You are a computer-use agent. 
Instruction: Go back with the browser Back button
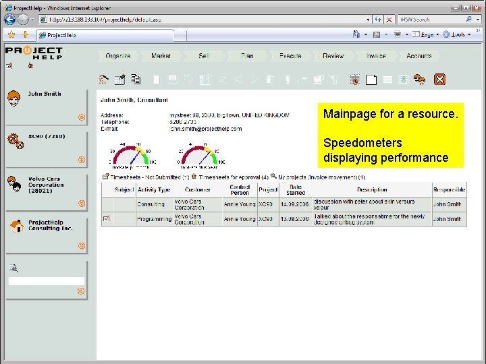[9, 20]
